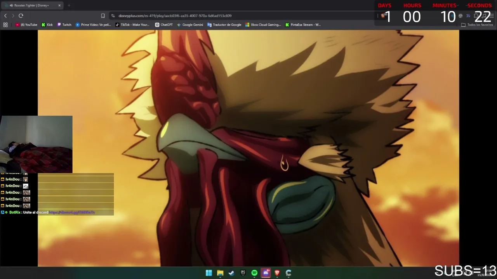Click the Disney+ video player area
Image resolution: width=497 pixels, height=279 pixels.
pos(248,148)
